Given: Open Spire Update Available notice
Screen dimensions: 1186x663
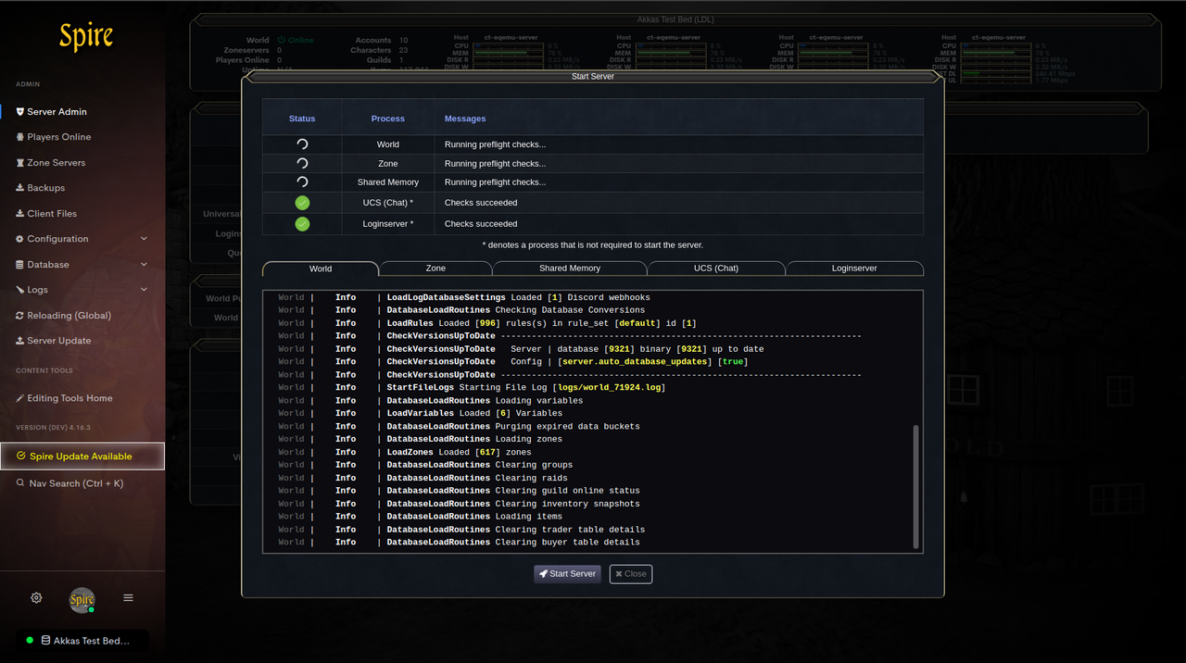Looking at the screenshot, I should click(x=82, y=456).
